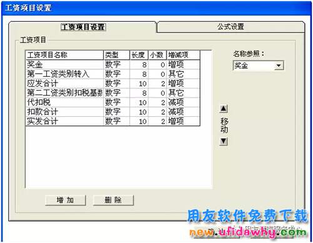Open the 名称参照 dropdown arrow

coord(279,66)
